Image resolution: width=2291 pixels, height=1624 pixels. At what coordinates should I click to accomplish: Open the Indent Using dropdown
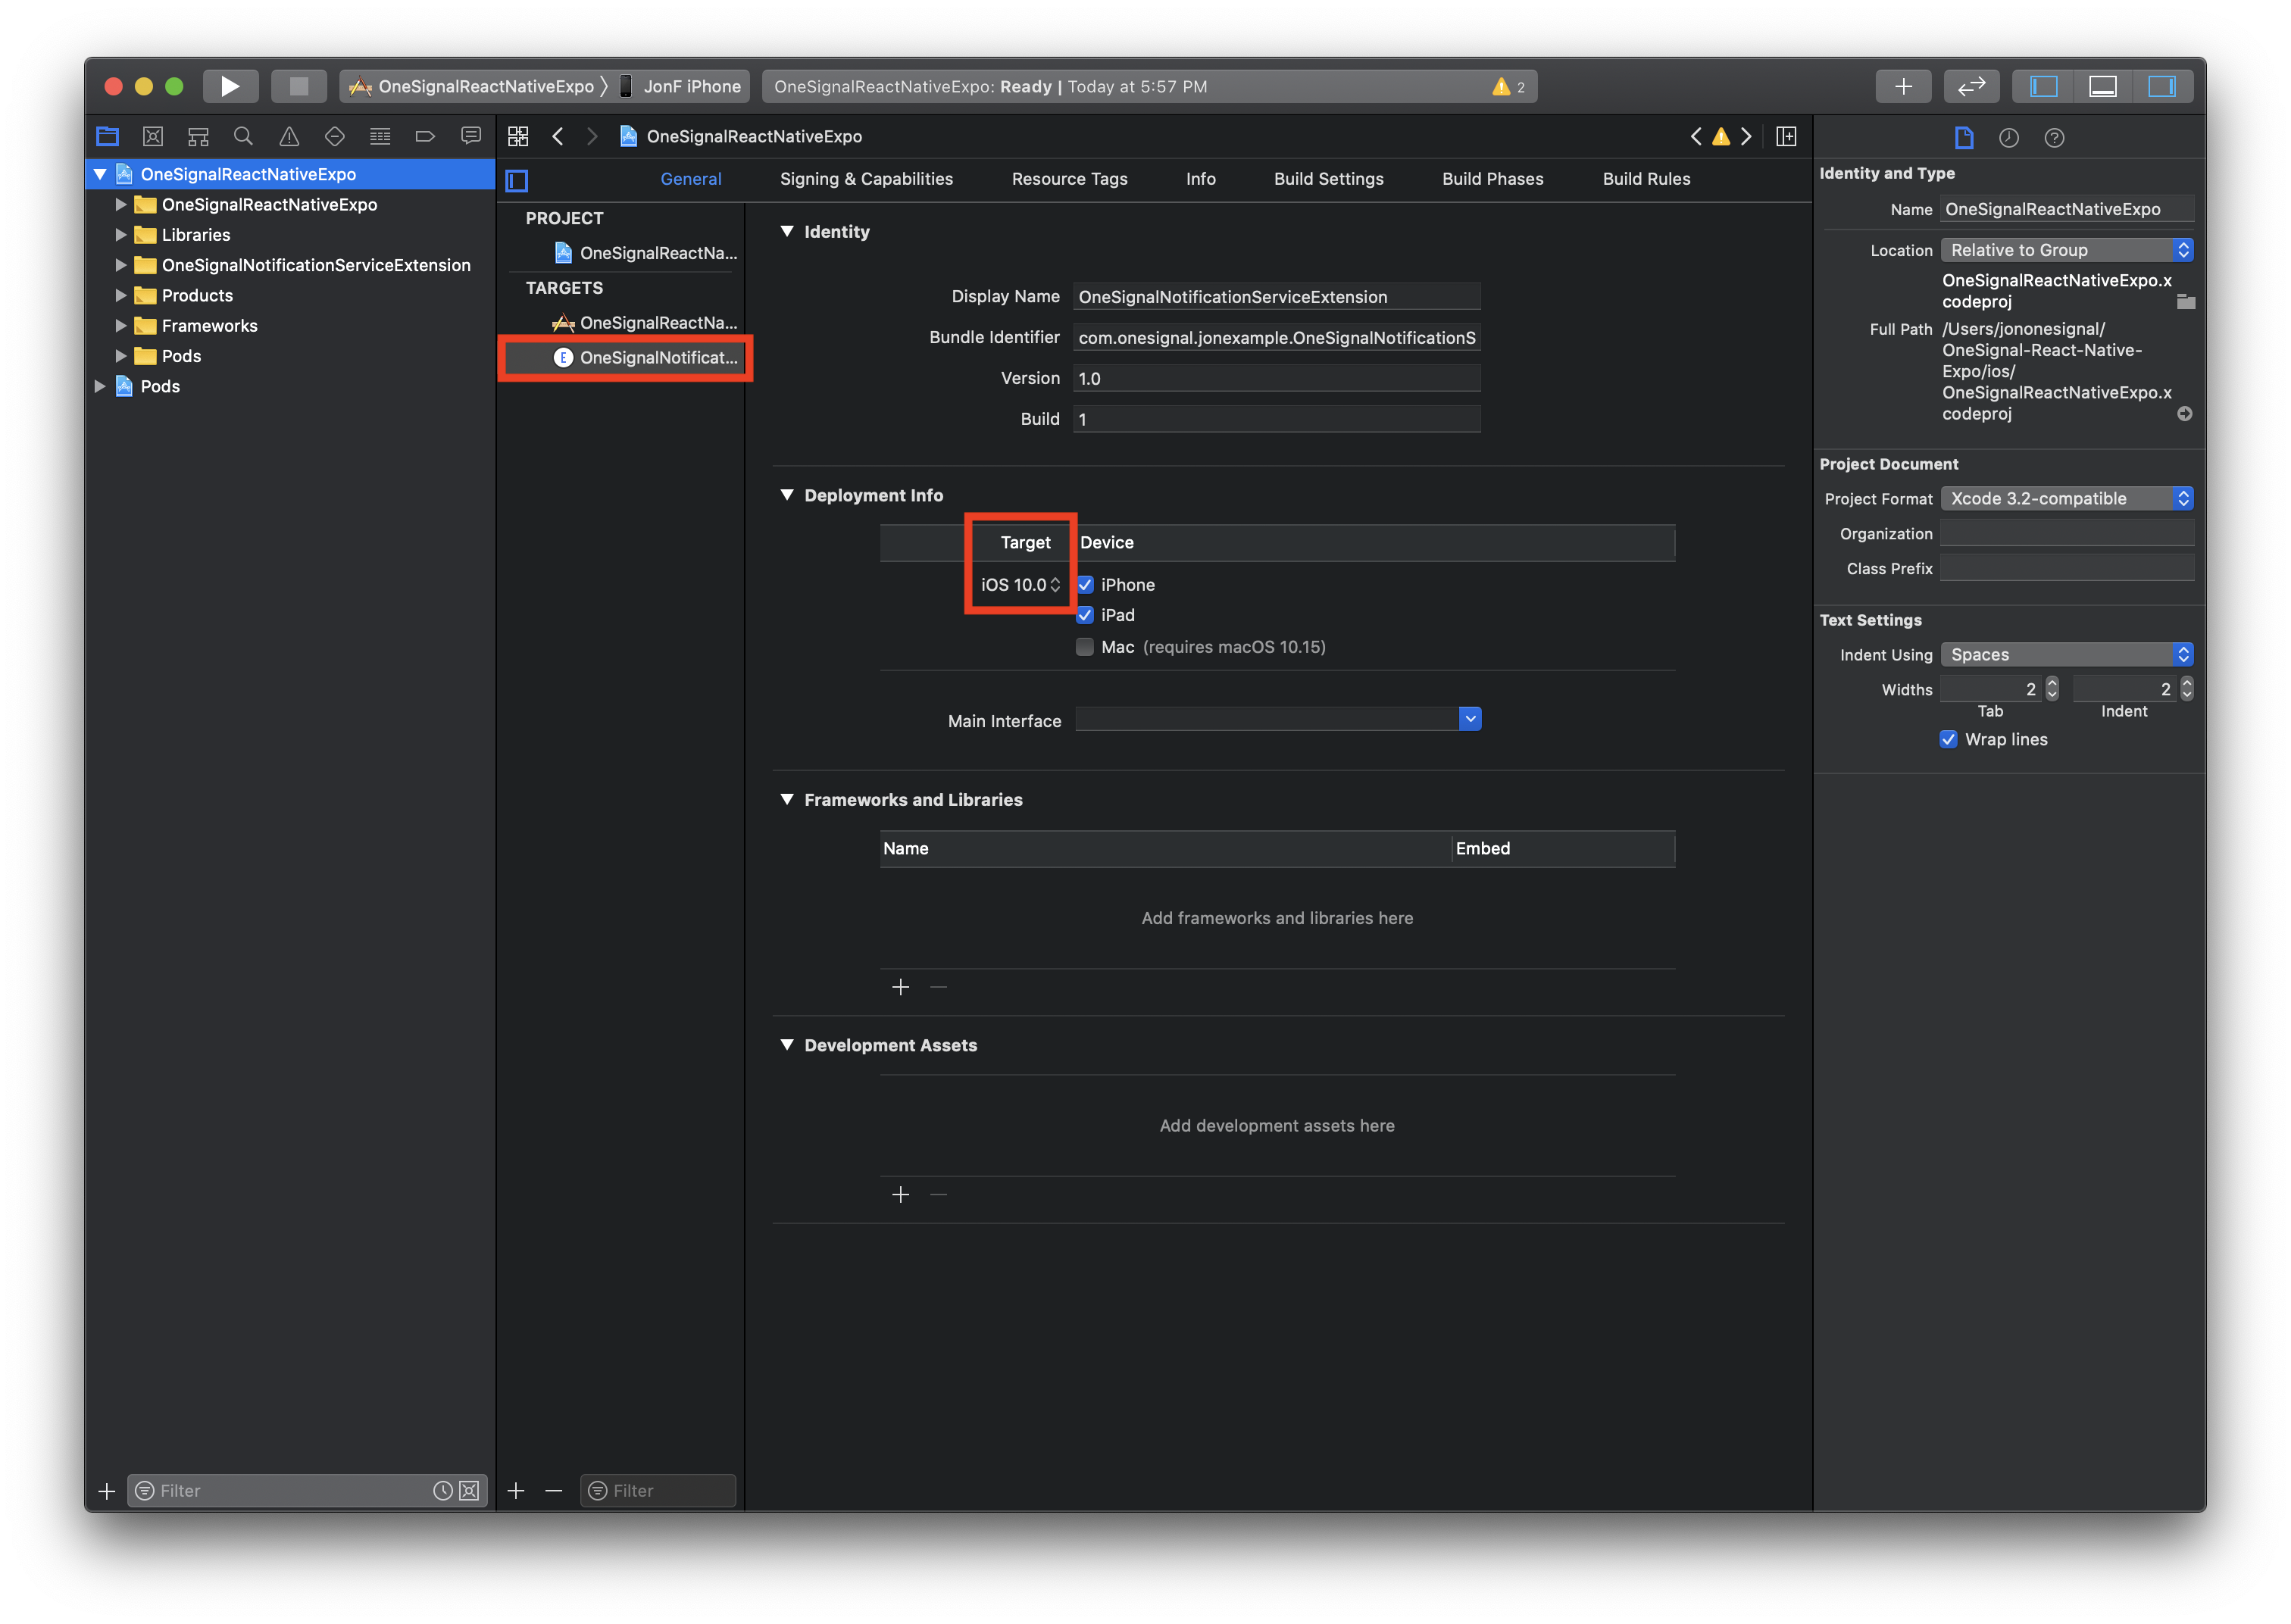(2067, 655)
